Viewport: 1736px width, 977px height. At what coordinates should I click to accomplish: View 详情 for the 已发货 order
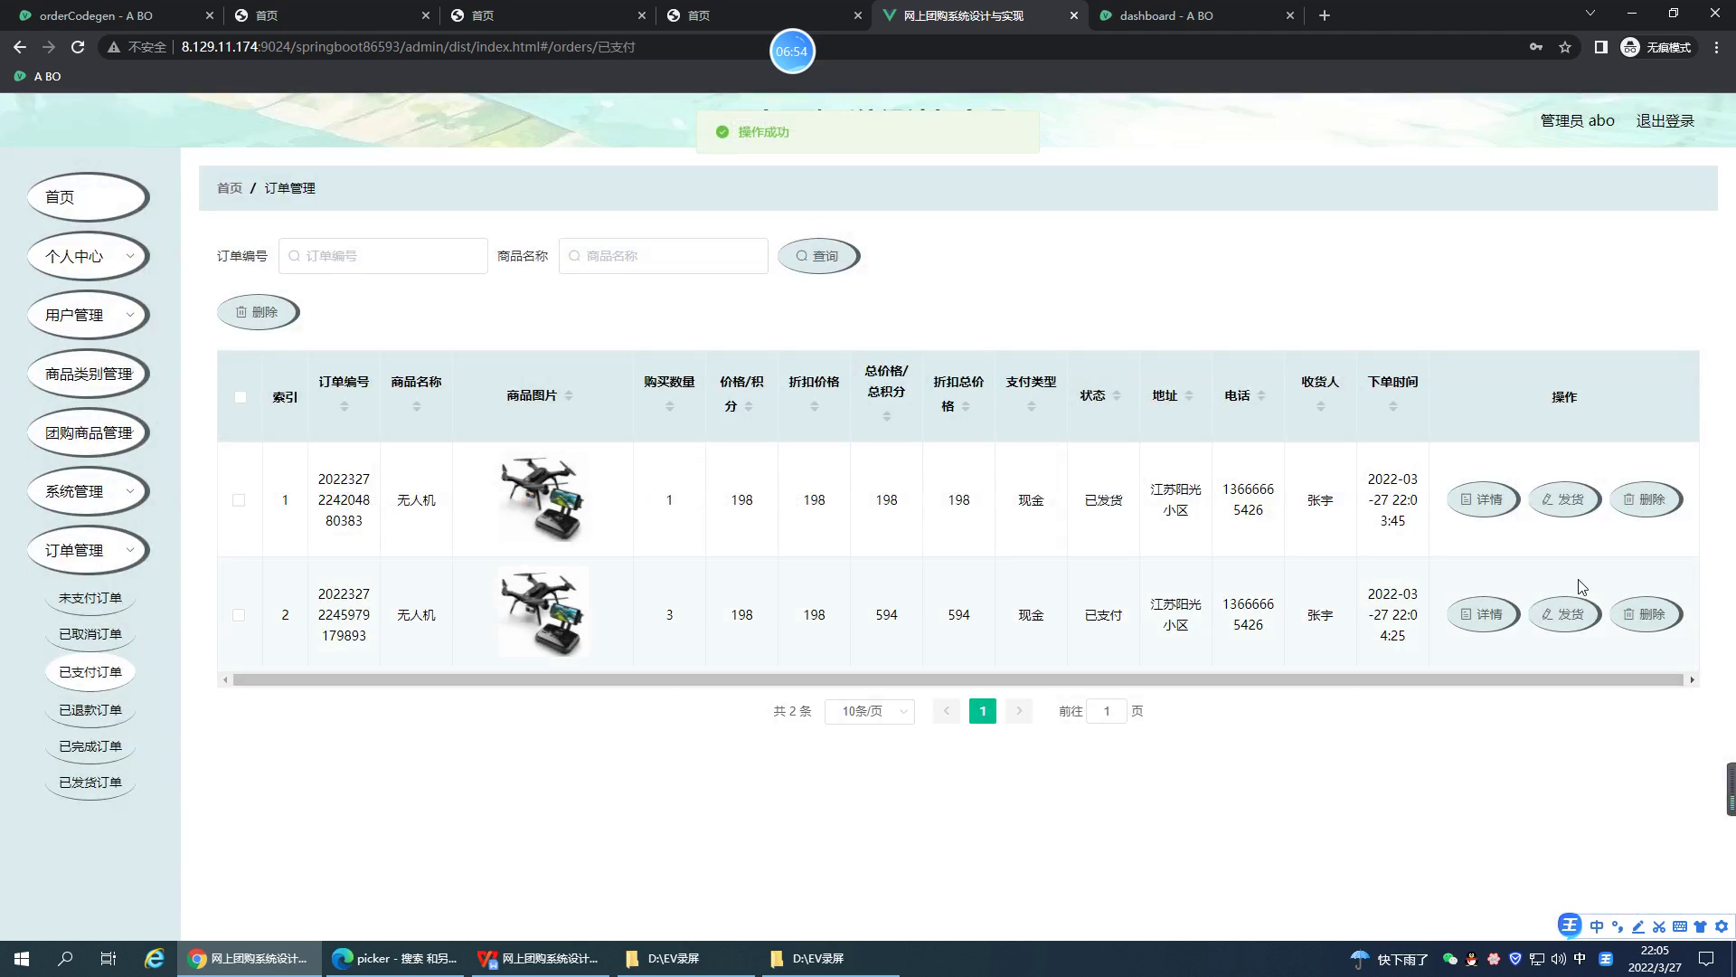click(1483, 499)
